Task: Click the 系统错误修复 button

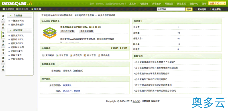Action: coord(87,31)
